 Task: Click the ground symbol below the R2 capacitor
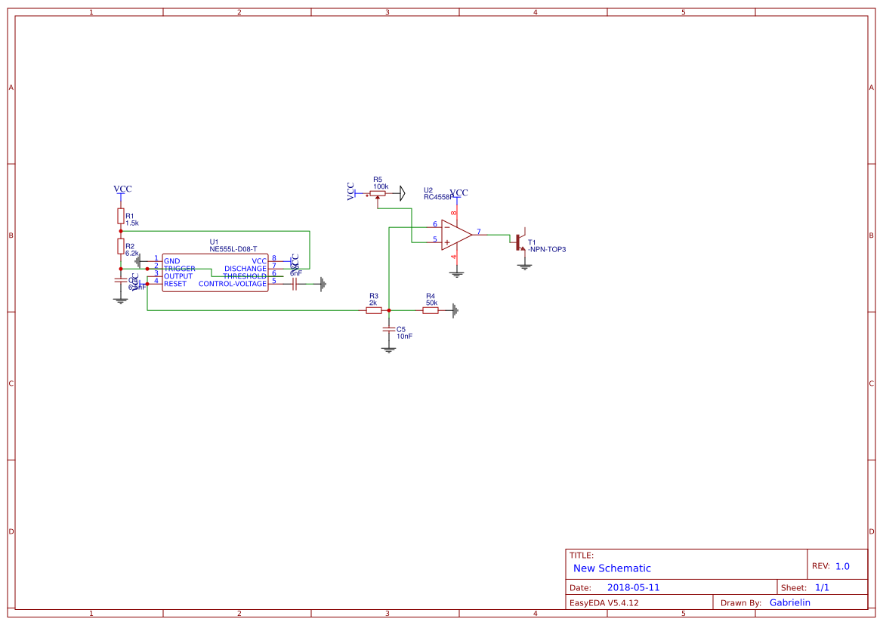[x=121, y=300]
